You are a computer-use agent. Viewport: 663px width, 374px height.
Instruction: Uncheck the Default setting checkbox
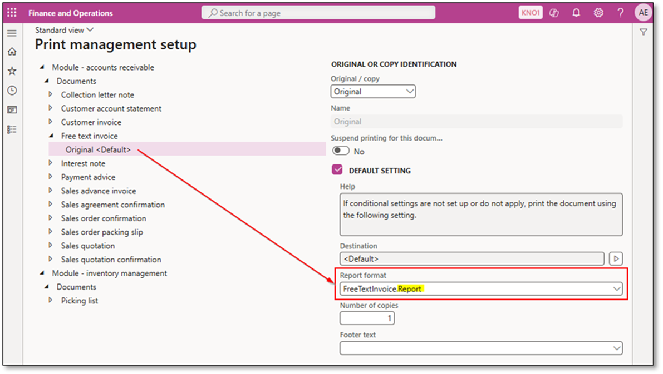coord(337,170)
